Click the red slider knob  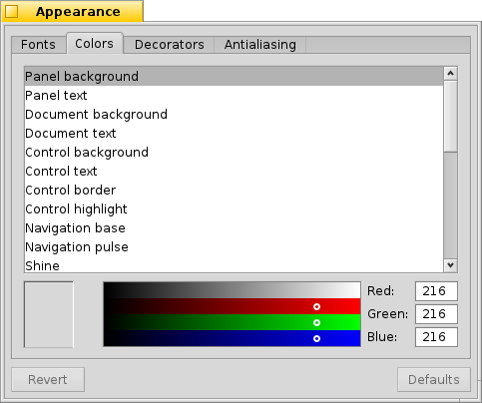[x=316, y=306]
